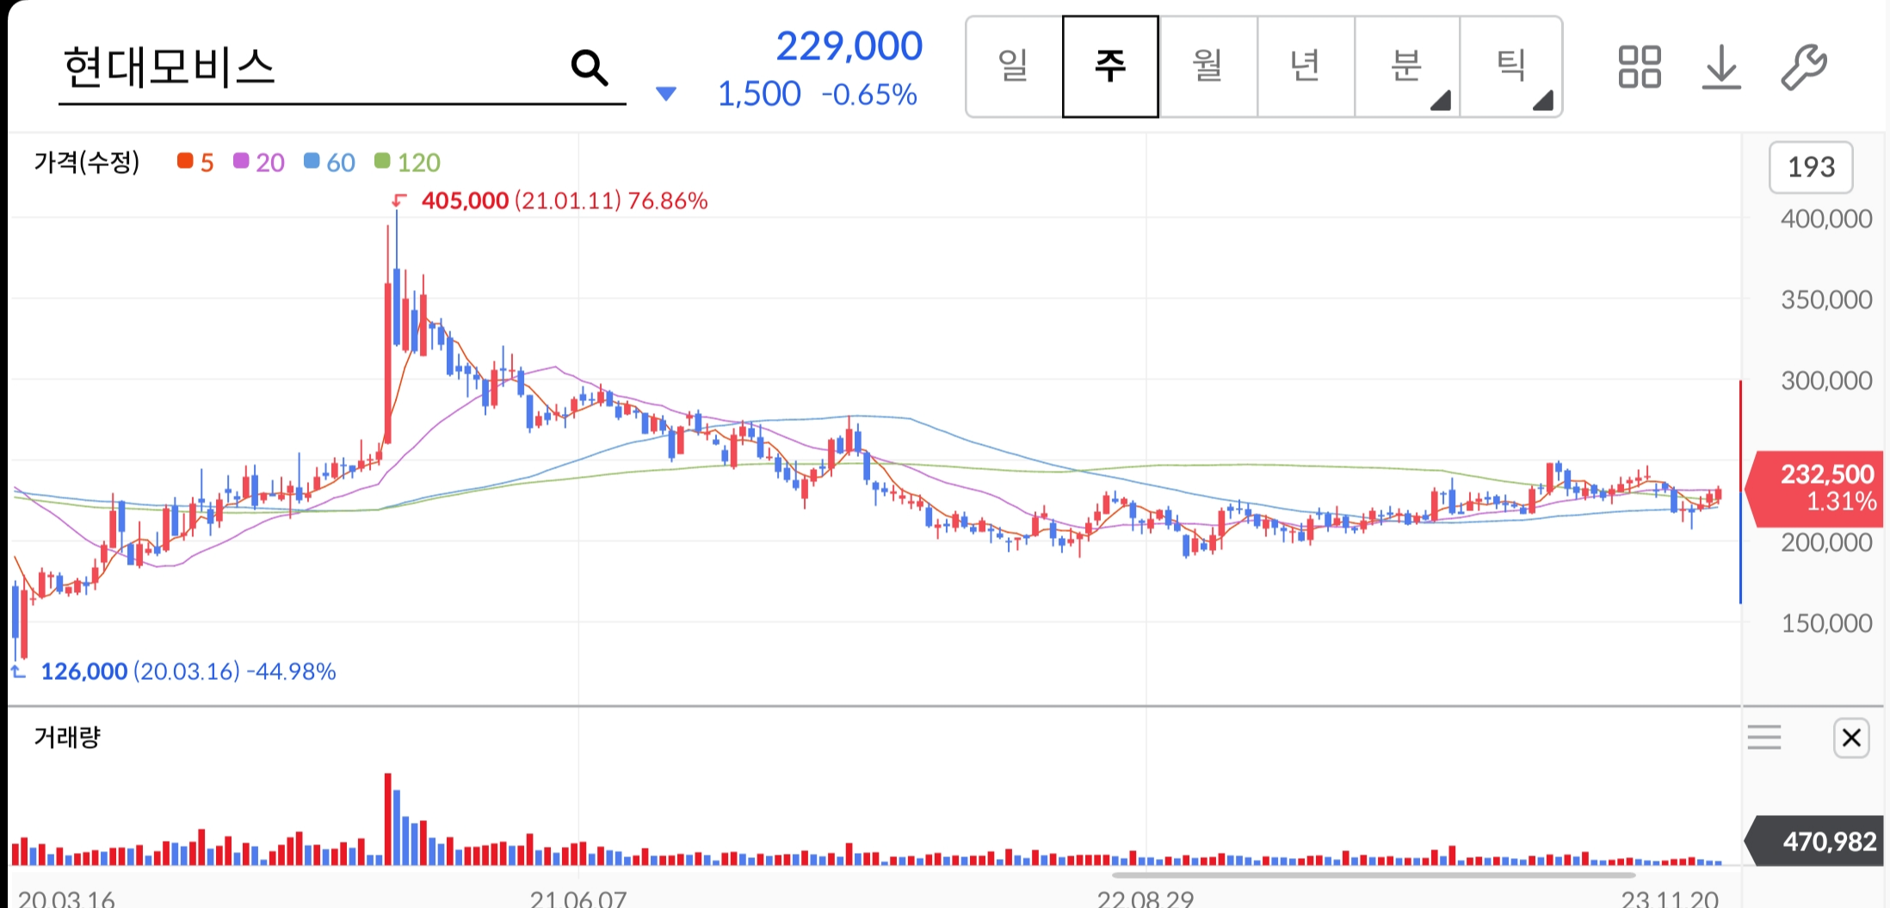Click the tallest red volume bar
This screenshot has width=1890, height=908.
[x=388, y=818]
